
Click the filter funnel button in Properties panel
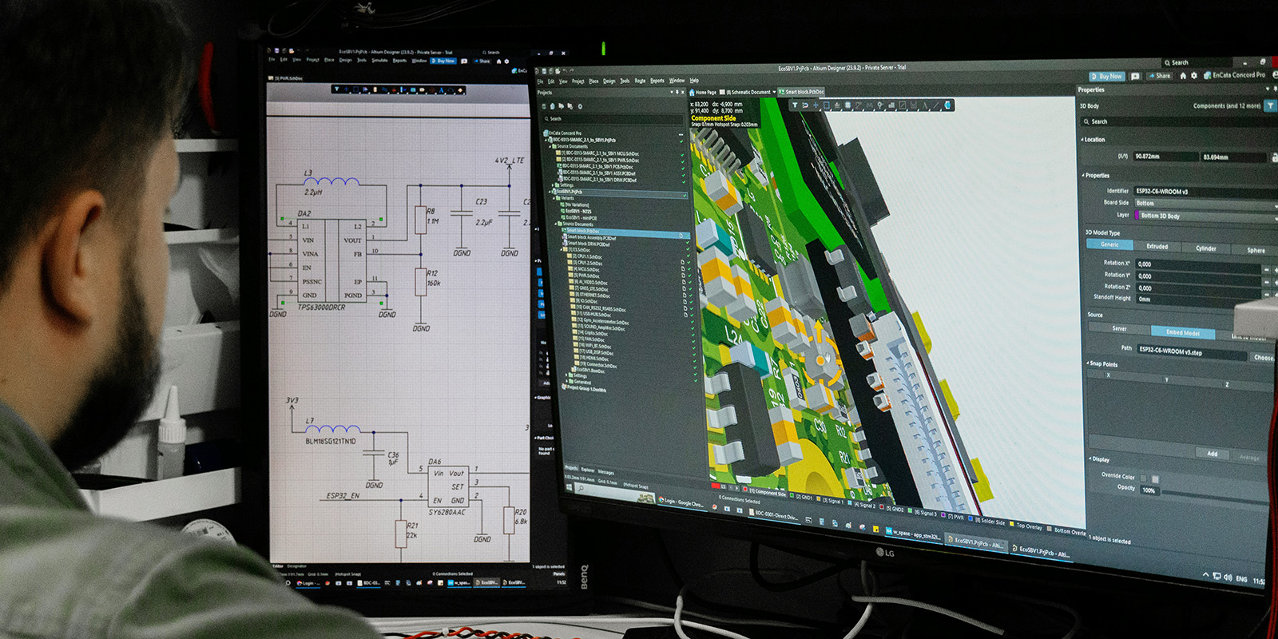click(x=1269, y=106)
